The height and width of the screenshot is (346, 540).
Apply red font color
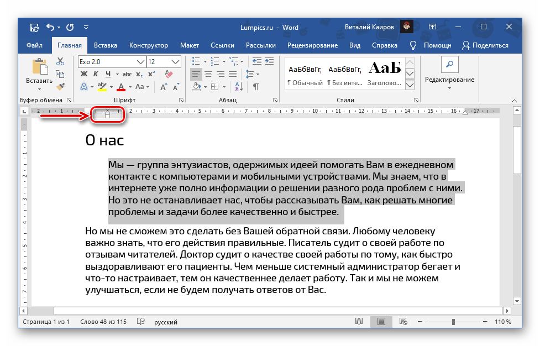pos(121,86)
